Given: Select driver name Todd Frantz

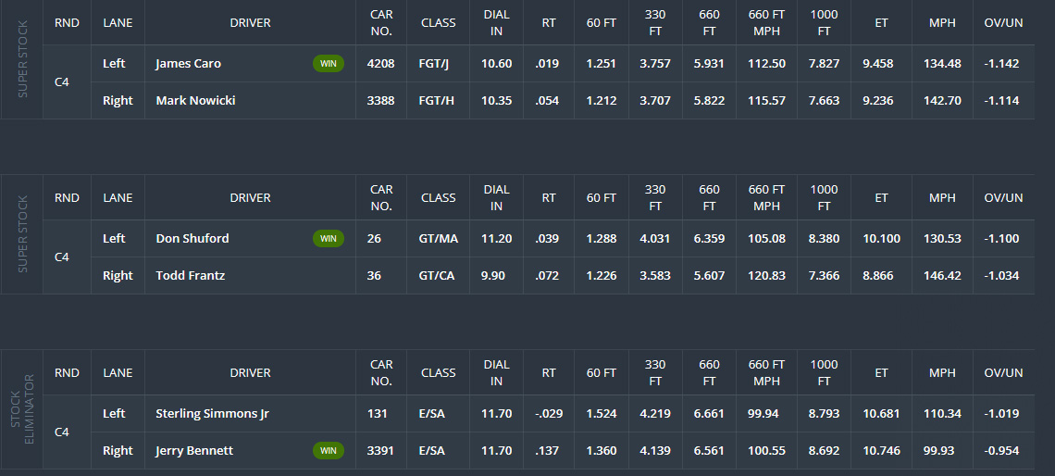Looking at the screenshot, I should (x=191, y=276).
